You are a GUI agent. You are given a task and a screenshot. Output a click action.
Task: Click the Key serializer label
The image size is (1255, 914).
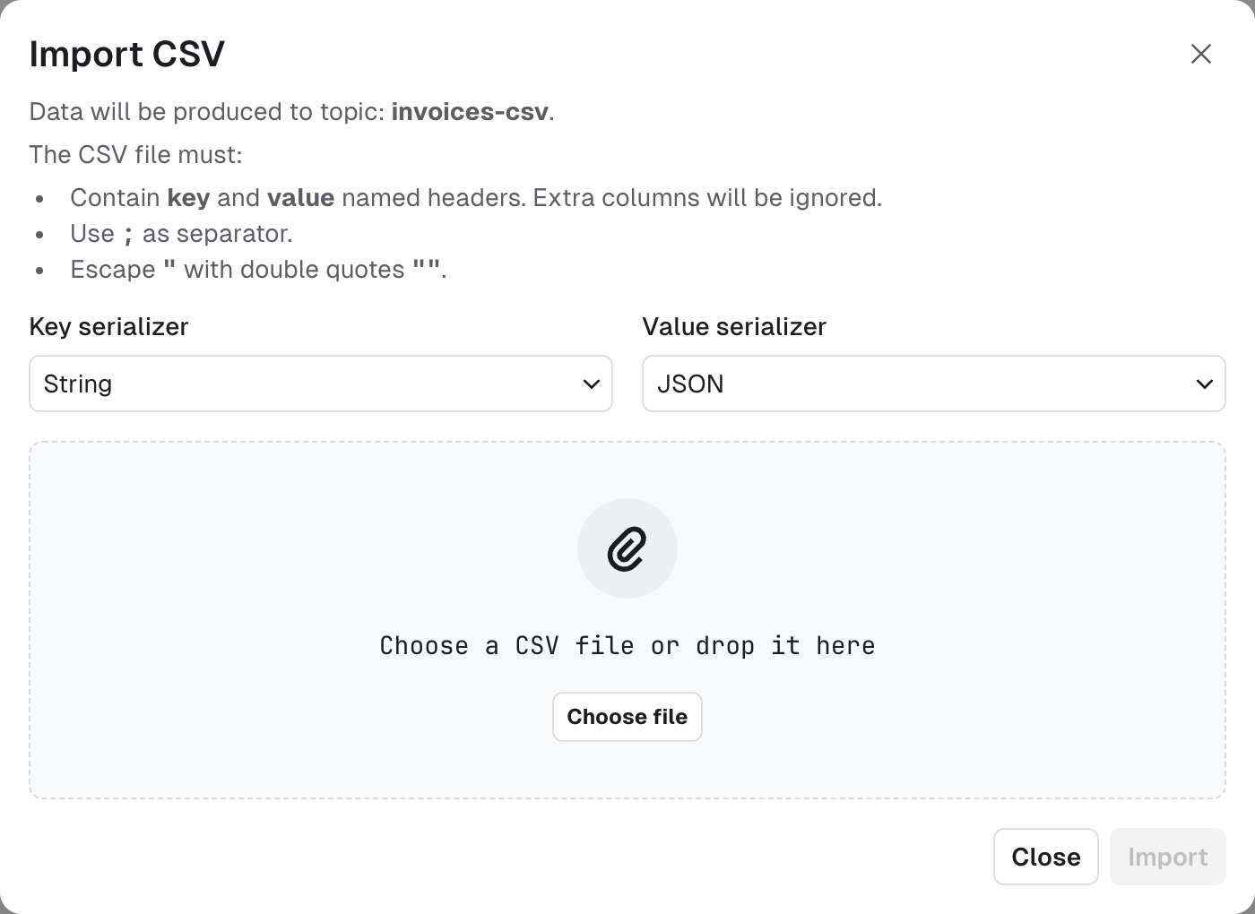coord(109,327)
